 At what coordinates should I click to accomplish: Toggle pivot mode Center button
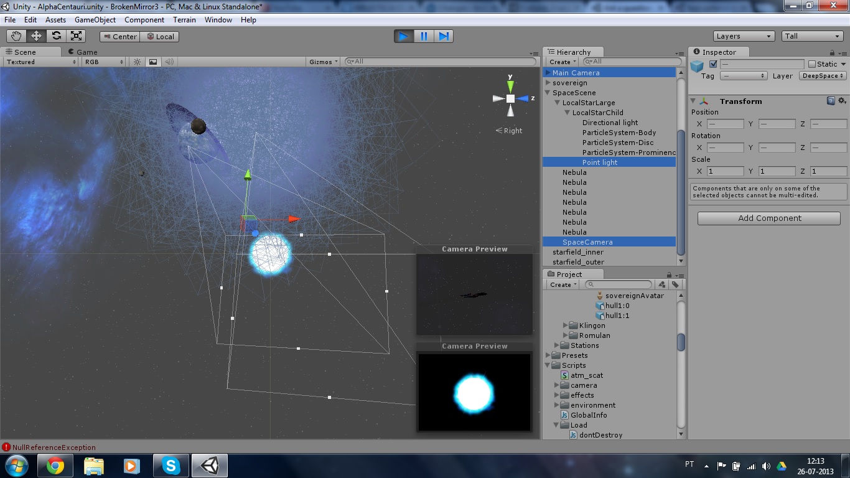pos(119,37)
